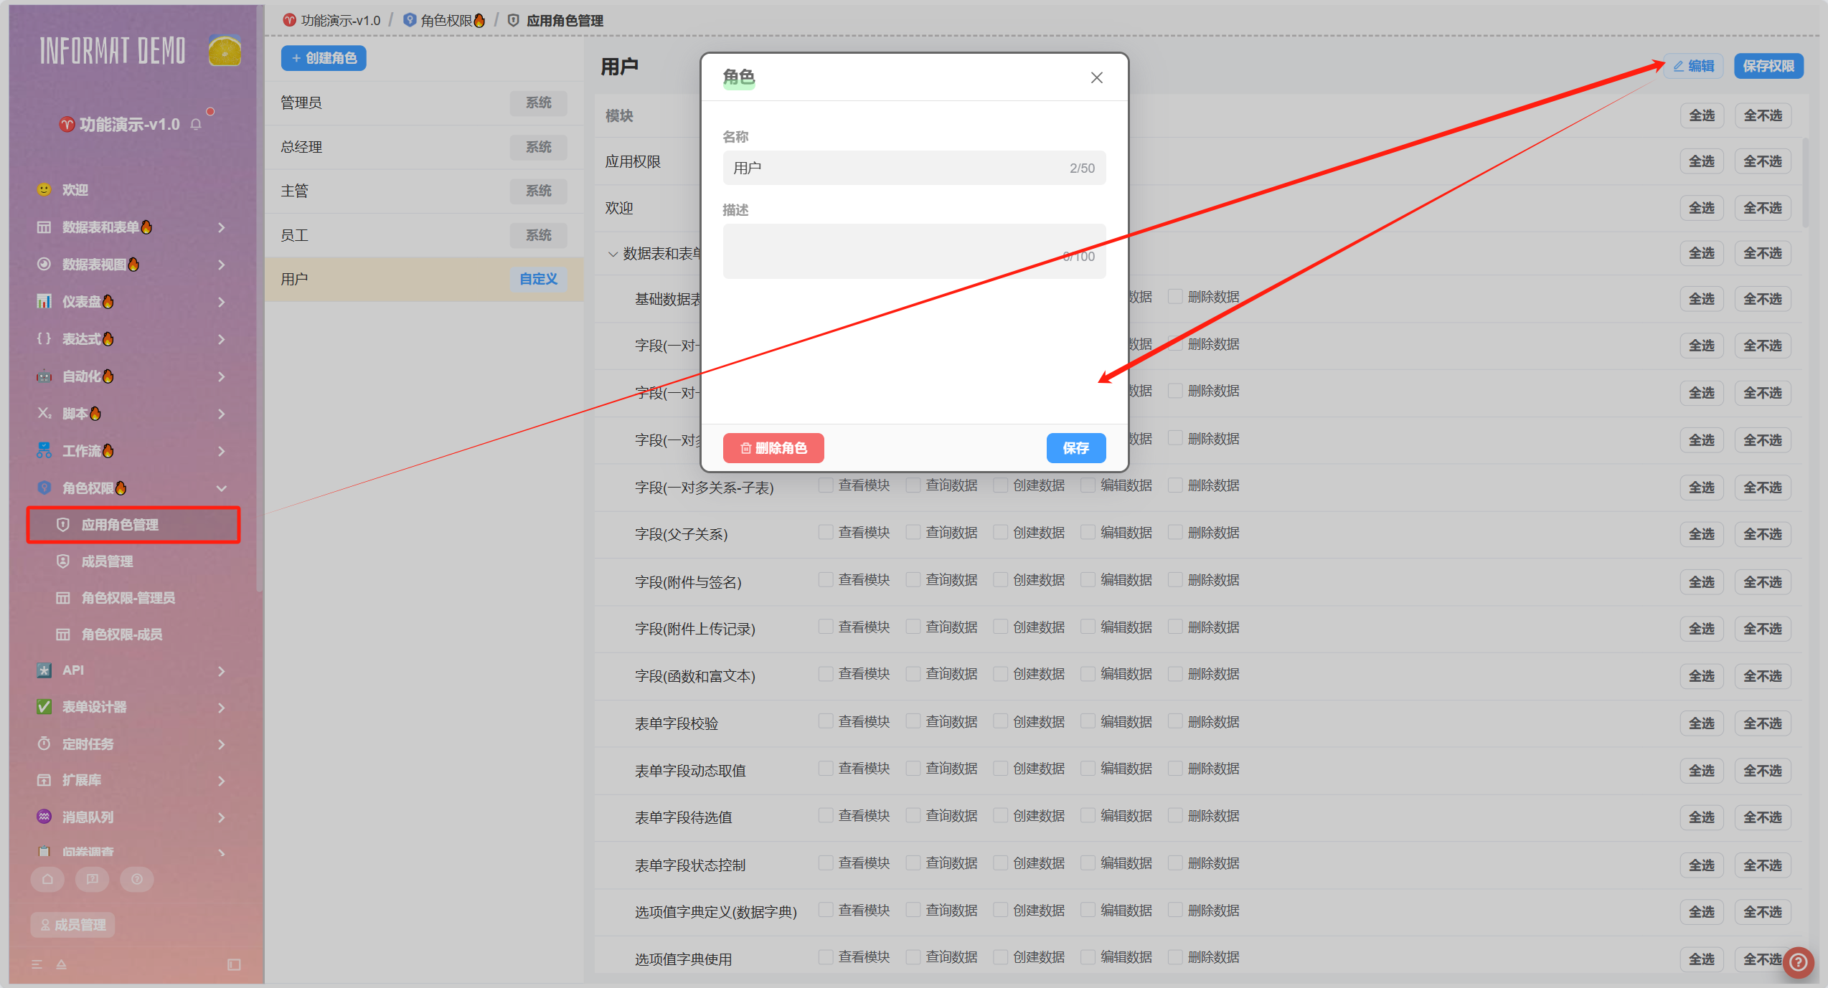Click the lemon avatar logo icon
Viewport: 1828px width, 988px height.
[225, 51]
